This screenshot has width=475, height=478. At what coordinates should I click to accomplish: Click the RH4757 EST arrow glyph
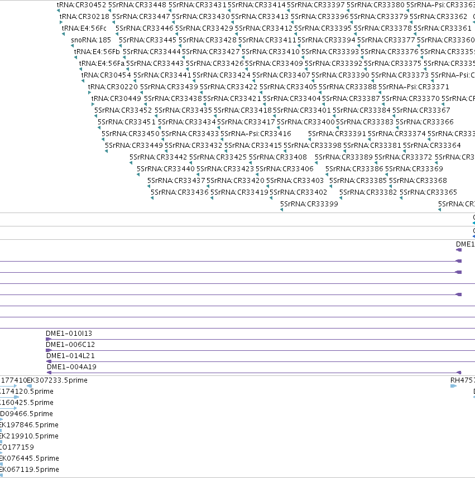[x=453, y=386]
